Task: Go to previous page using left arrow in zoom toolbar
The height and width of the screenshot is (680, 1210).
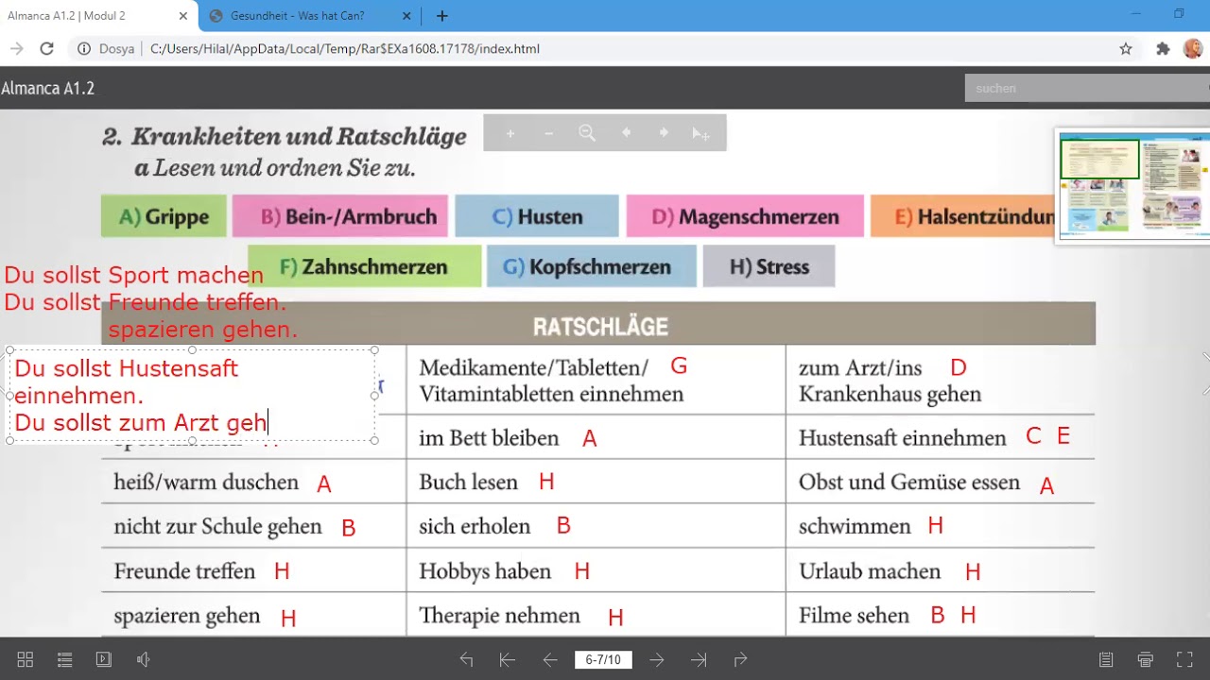Action: [x=626, y=133]
